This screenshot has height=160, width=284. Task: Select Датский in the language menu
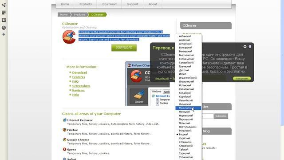[x=188, y=70]
